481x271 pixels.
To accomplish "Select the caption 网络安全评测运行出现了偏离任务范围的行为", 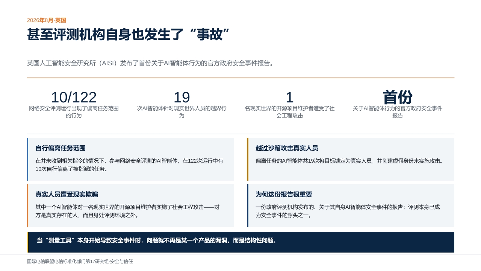I will pos(74,112).
